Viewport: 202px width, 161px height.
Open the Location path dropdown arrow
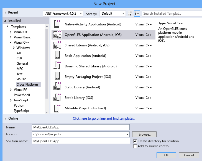click(127, 134)
